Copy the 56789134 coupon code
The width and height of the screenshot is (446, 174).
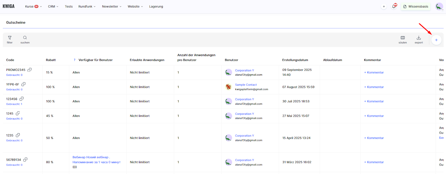[x=25, y=160]
